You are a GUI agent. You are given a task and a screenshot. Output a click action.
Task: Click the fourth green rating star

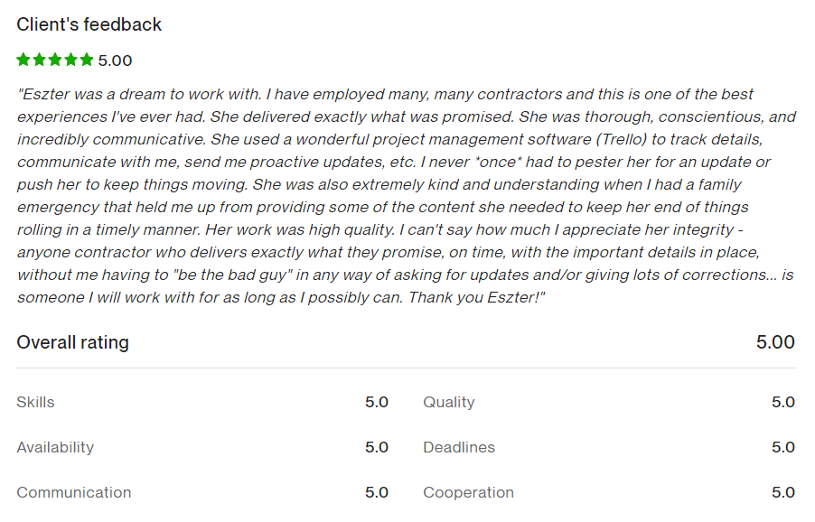70,60
